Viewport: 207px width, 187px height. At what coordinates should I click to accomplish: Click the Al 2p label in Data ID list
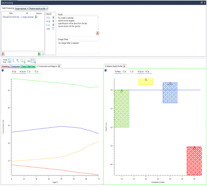pyautogui.click(x=48, y=21)
